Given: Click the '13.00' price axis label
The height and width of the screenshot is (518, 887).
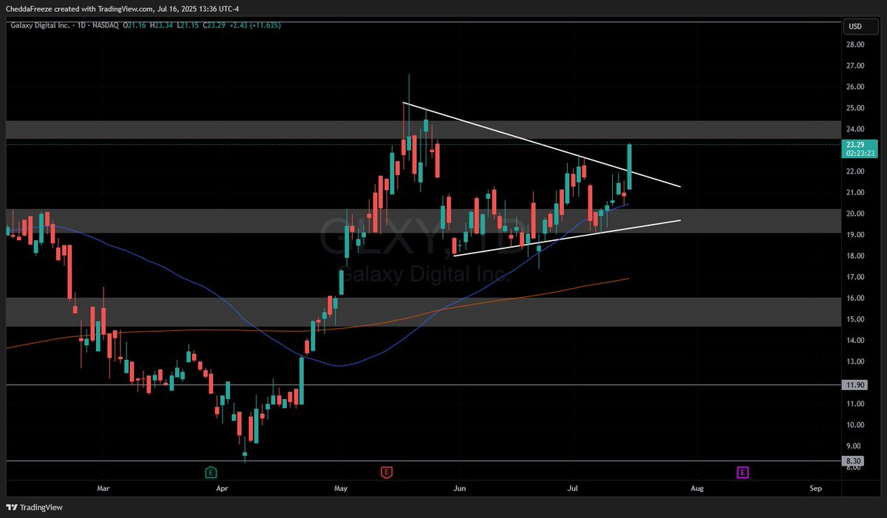Looking at the screenshot, I should pos(855,361).
